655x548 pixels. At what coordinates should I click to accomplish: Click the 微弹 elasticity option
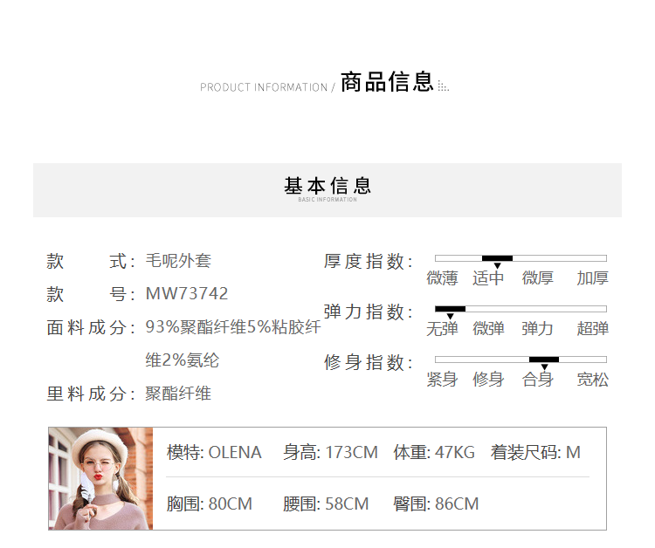point(488,328)
